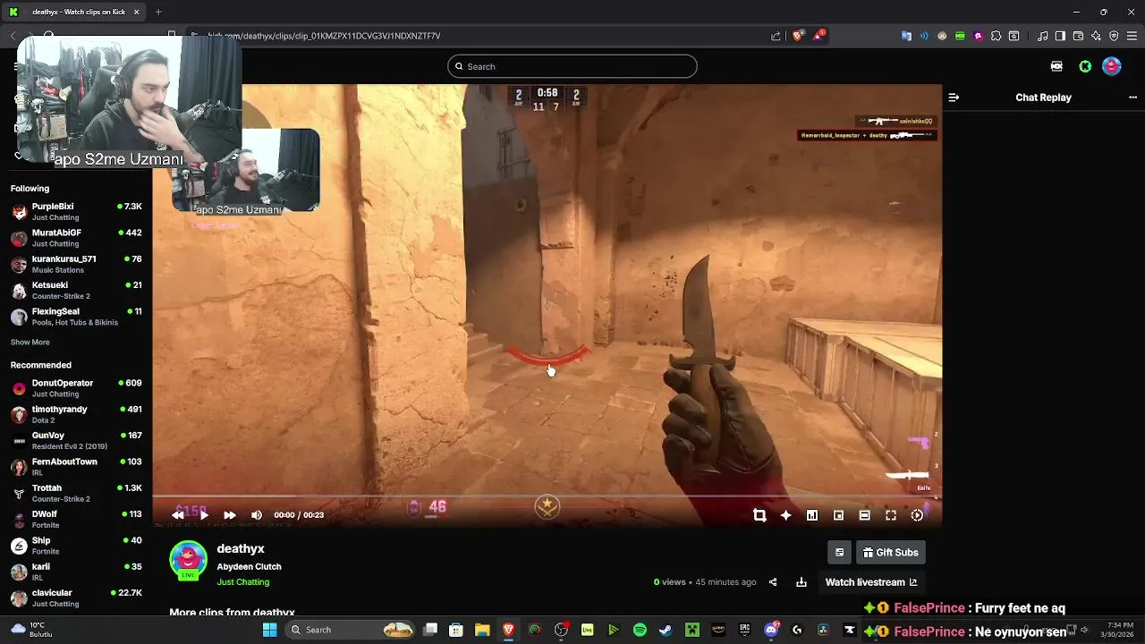This screenshot has width=1145, height=644.
Task: Click the Windows taskbar search box
Action: coord(352,630)
